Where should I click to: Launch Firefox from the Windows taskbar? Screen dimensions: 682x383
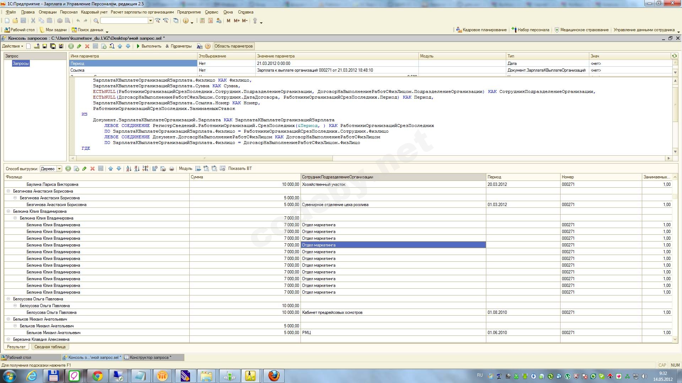[274, 376]
